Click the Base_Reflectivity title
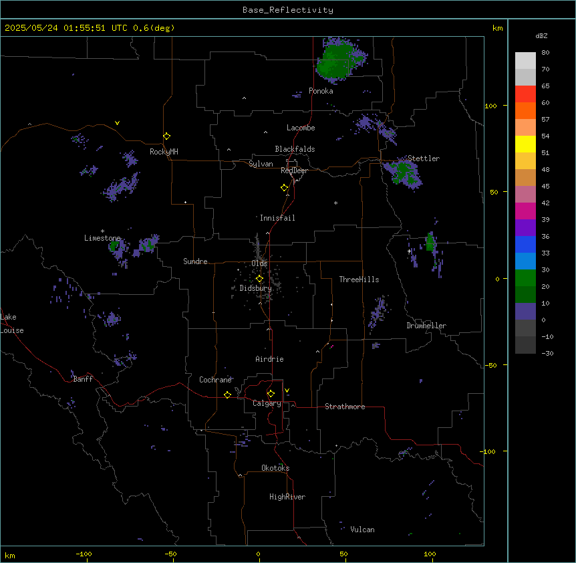This screenshot has width=576, height=563. [x=288, y=10]
